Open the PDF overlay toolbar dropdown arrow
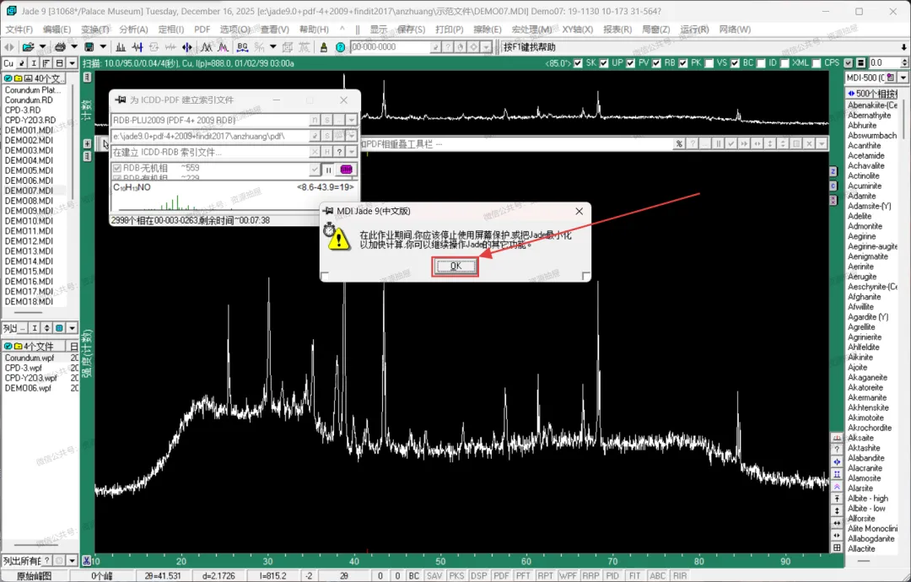This screenshot has width=911, height=582. click(822, 143)
